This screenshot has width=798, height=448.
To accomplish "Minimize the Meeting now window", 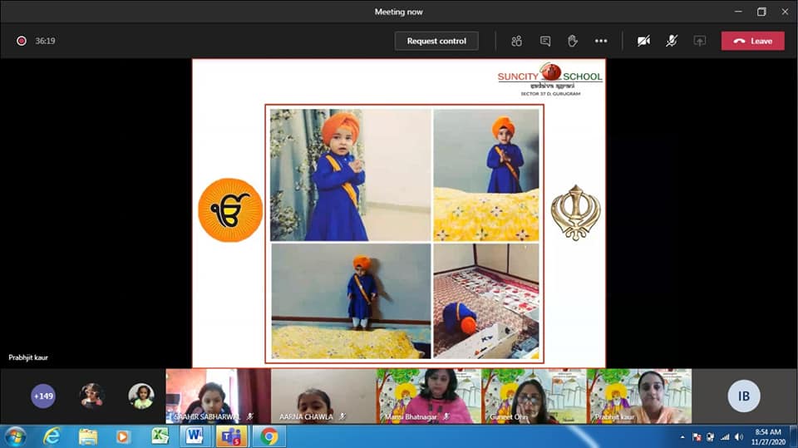I will coord(738,11).
